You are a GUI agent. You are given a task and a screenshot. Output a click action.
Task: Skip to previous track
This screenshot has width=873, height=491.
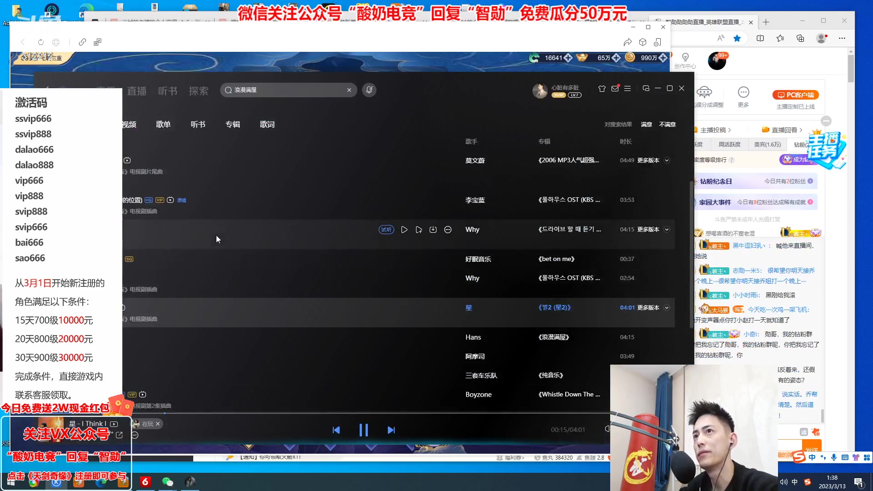[336, 430]
